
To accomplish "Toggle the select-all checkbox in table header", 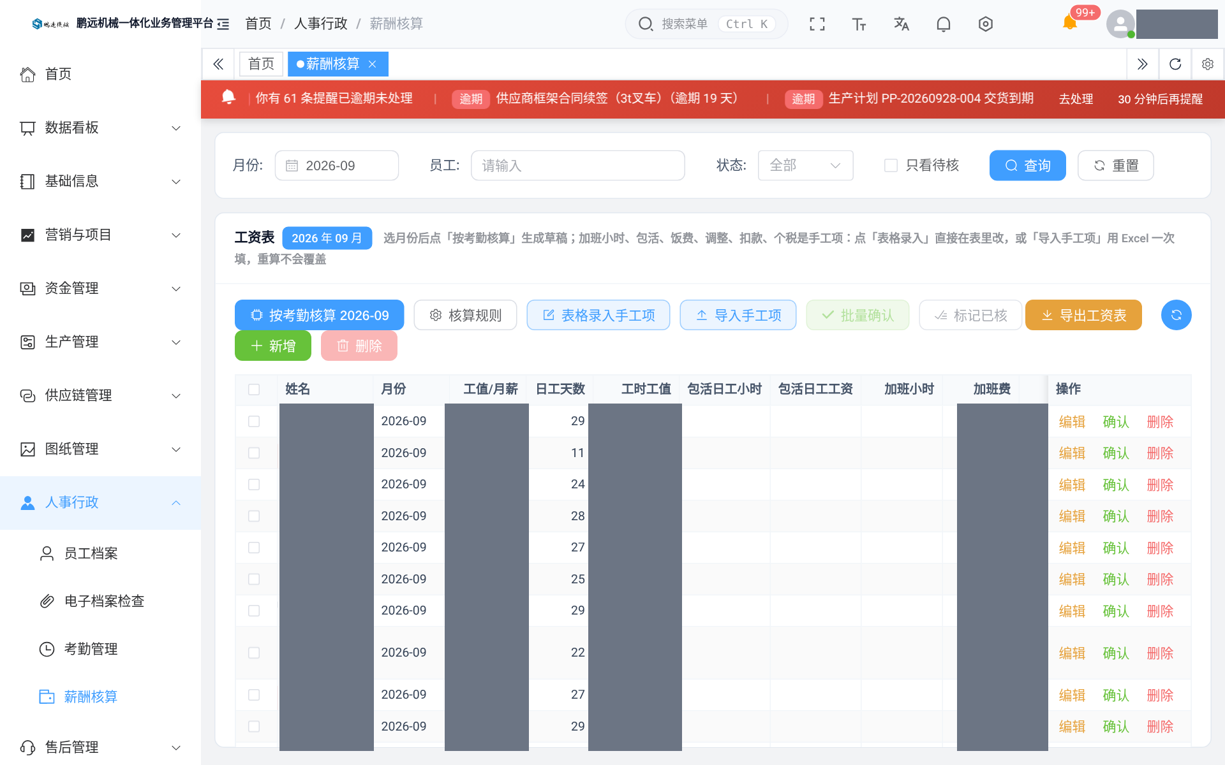I will 254,390.
